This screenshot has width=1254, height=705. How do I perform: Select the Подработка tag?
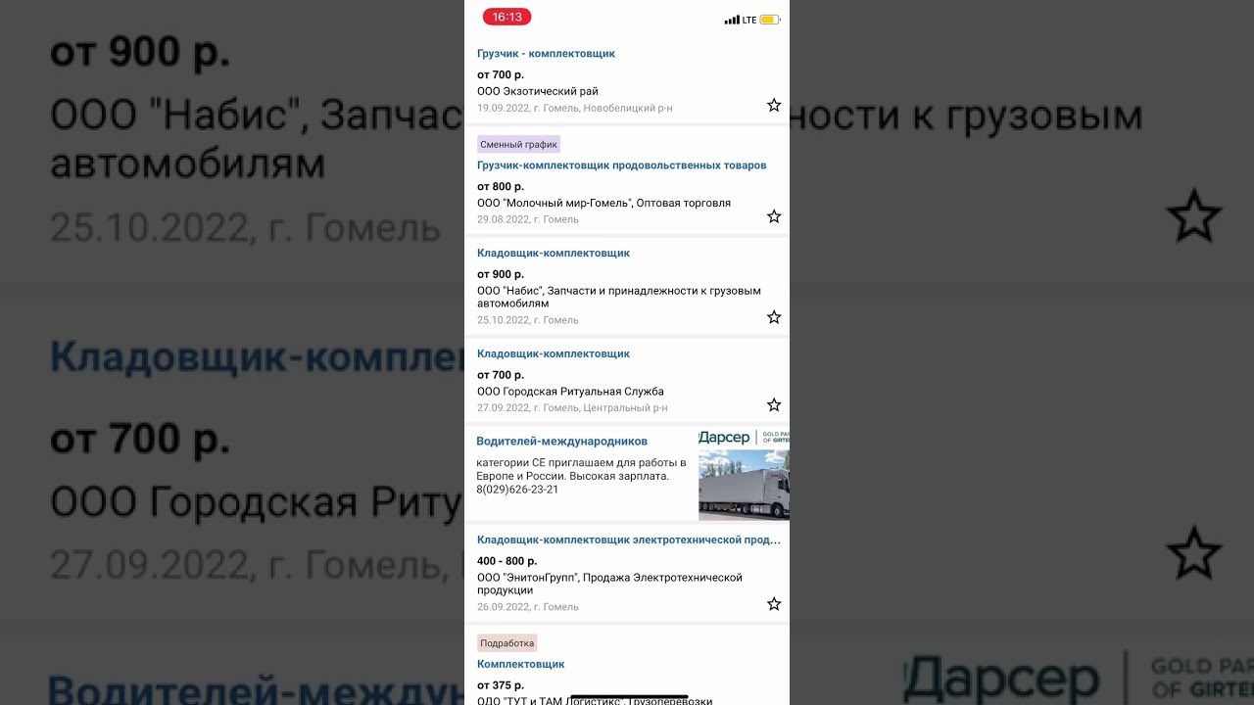point(507,643)
